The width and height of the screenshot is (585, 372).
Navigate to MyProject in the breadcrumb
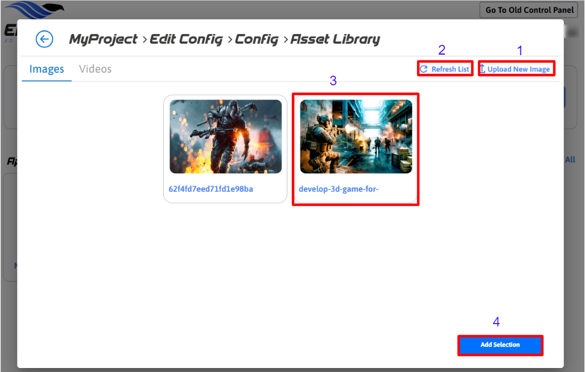103,39
